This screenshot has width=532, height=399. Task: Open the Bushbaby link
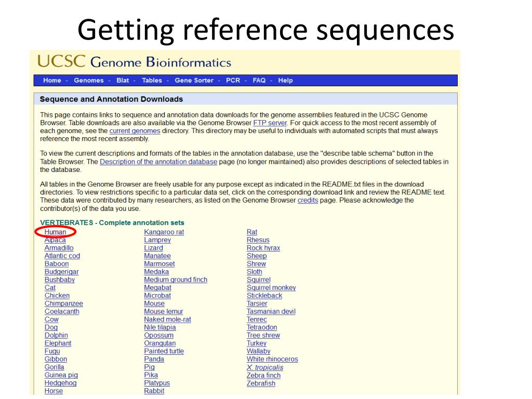click(60, 280)
